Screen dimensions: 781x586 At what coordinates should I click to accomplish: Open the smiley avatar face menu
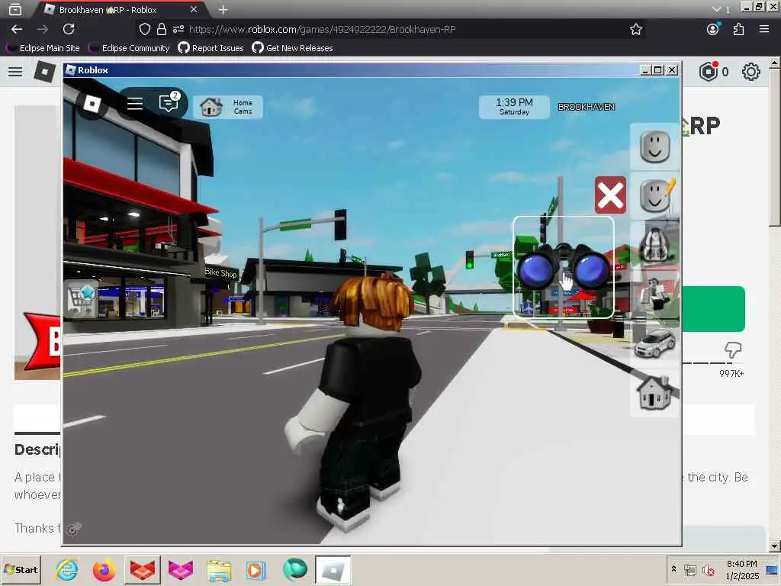(654, 146)
